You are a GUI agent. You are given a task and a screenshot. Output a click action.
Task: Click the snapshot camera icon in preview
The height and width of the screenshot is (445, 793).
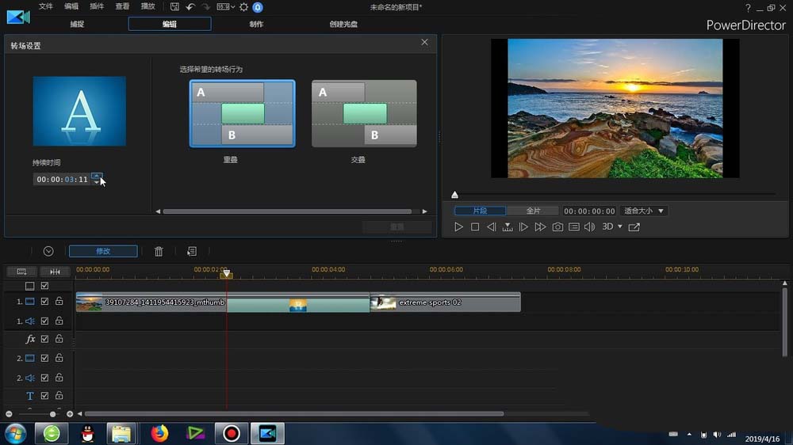coord(557,227)
